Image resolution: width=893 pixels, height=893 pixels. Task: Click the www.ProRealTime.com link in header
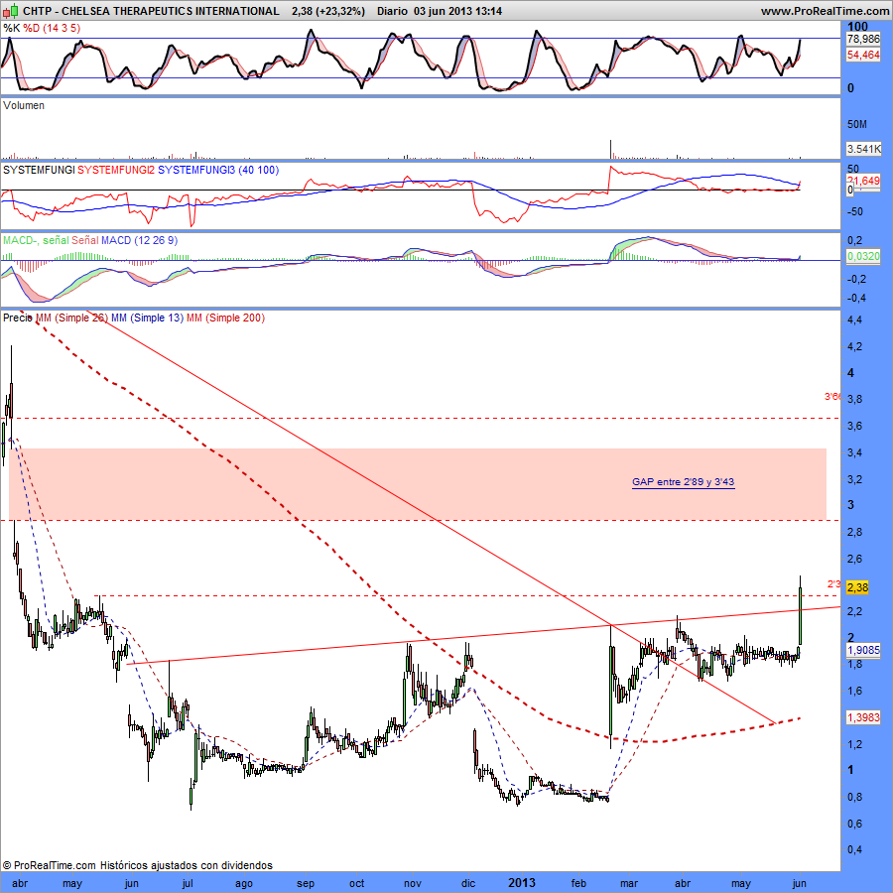(x=825, y=11)
